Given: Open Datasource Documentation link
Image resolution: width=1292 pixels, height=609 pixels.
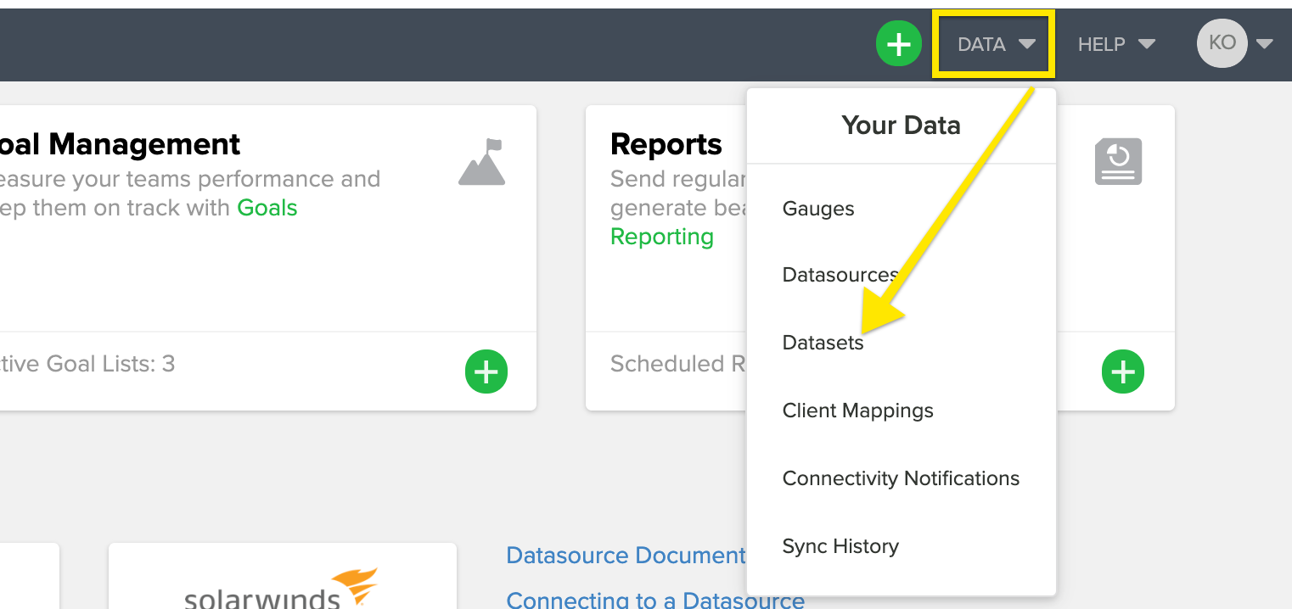Looking at the screenshot, I should click(626, 556).
